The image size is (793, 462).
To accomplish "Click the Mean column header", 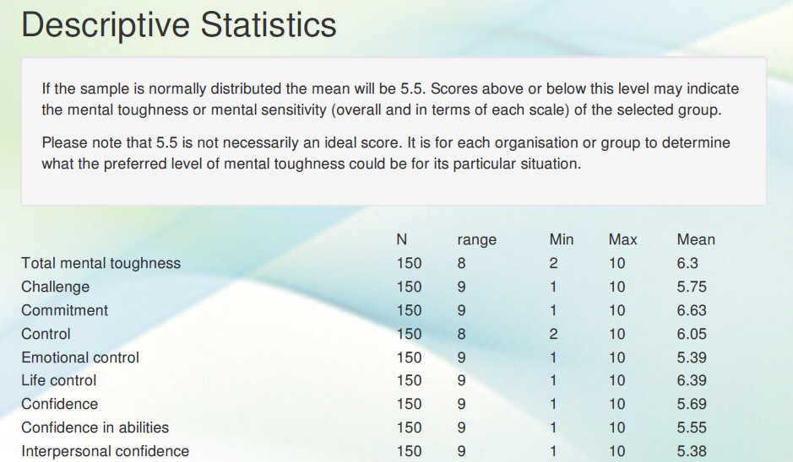I will click(x=695, y=239).
